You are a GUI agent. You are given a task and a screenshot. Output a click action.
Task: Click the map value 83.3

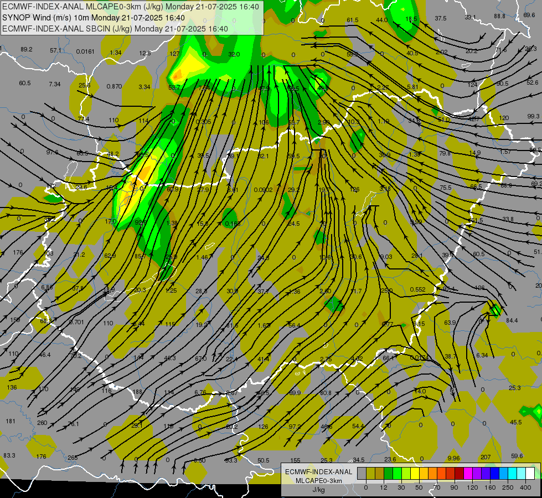(9, 455)
